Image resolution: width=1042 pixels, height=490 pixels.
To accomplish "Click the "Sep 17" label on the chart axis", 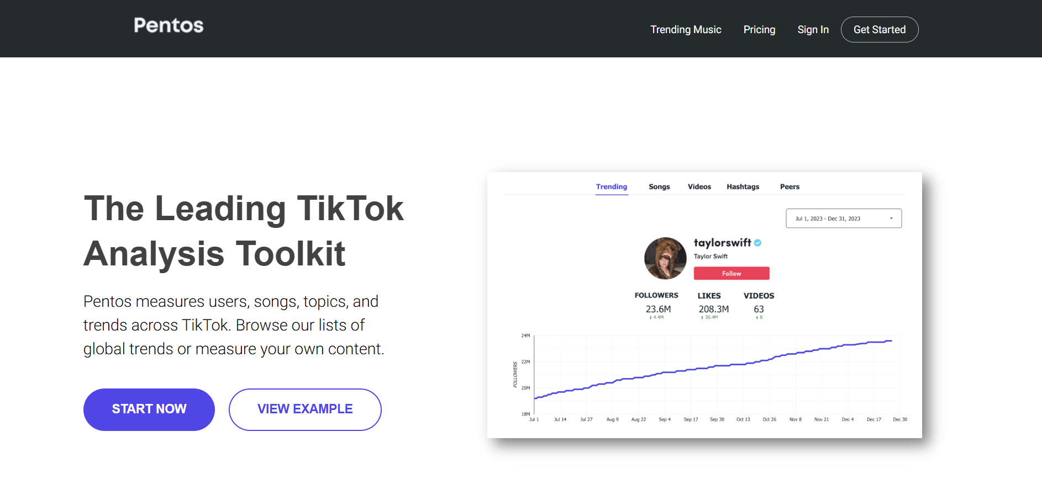I will 691,419.
